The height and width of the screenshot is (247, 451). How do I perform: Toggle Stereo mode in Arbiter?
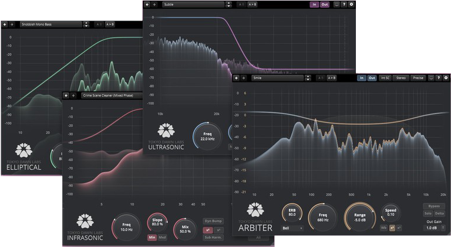(401, 78)
